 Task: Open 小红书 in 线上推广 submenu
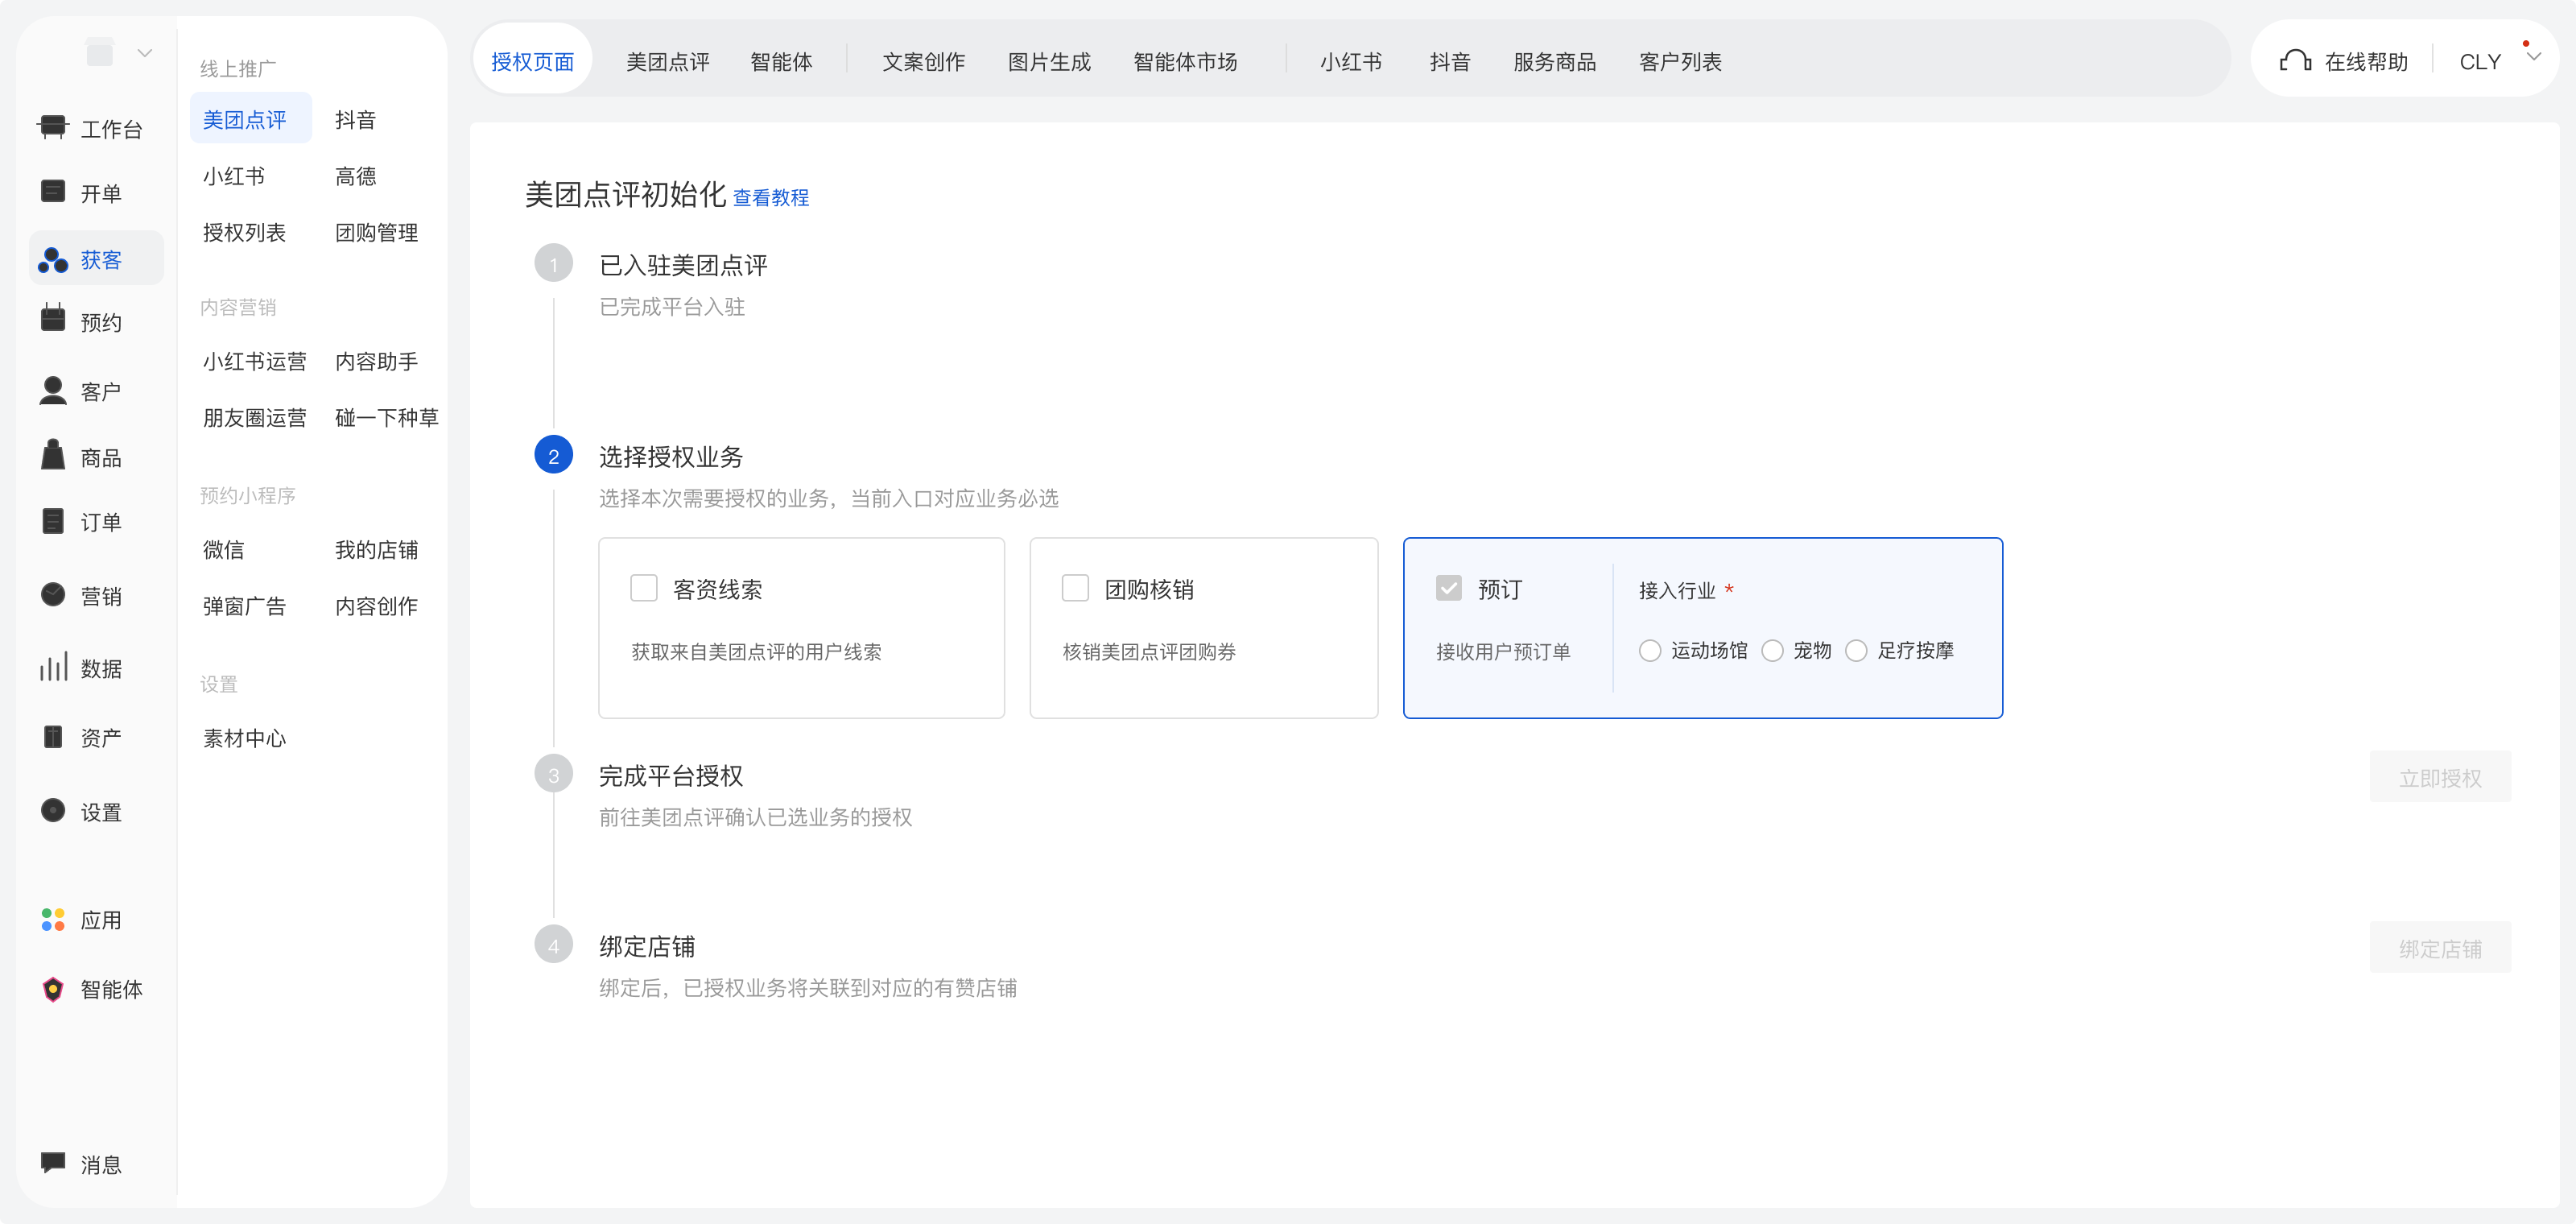pyautogui.click(x=234, y=176)
